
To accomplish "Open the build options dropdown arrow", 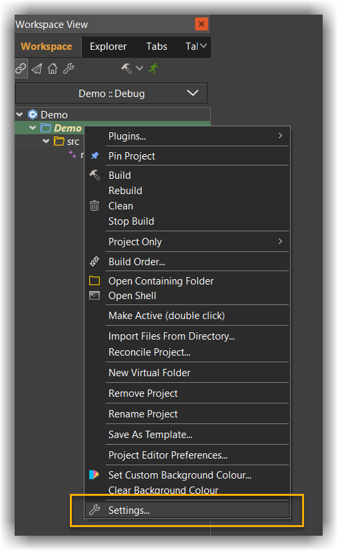I will pos(139,68).
